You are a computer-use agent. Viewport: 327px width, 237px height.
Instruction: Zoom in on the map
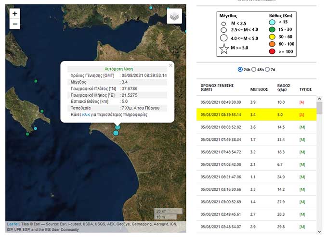pyautogui.click(x=14, y=14)
